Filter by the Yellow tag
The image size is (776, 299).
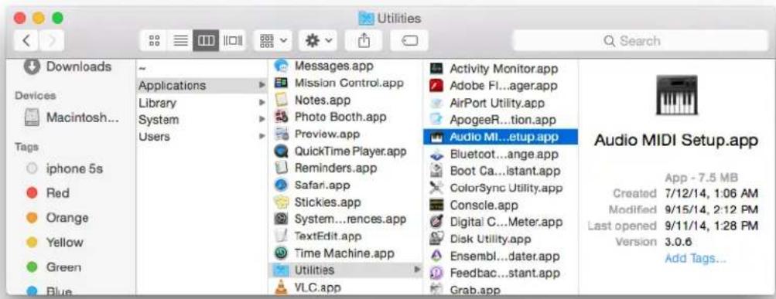point(55,243)
